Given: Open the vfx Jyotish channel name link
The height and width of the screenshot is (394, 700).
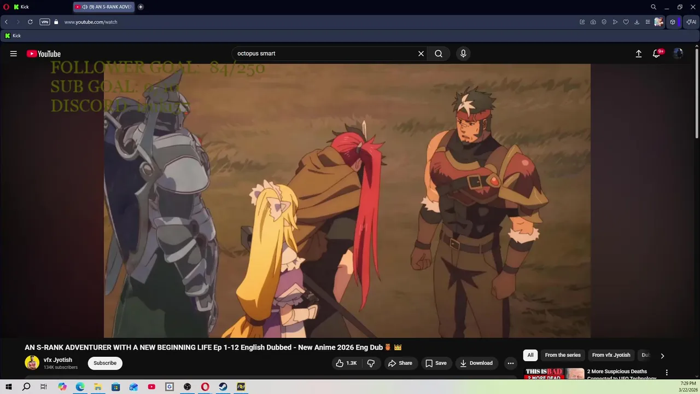Looking at the screenshot, I should (x=58, y=360).
